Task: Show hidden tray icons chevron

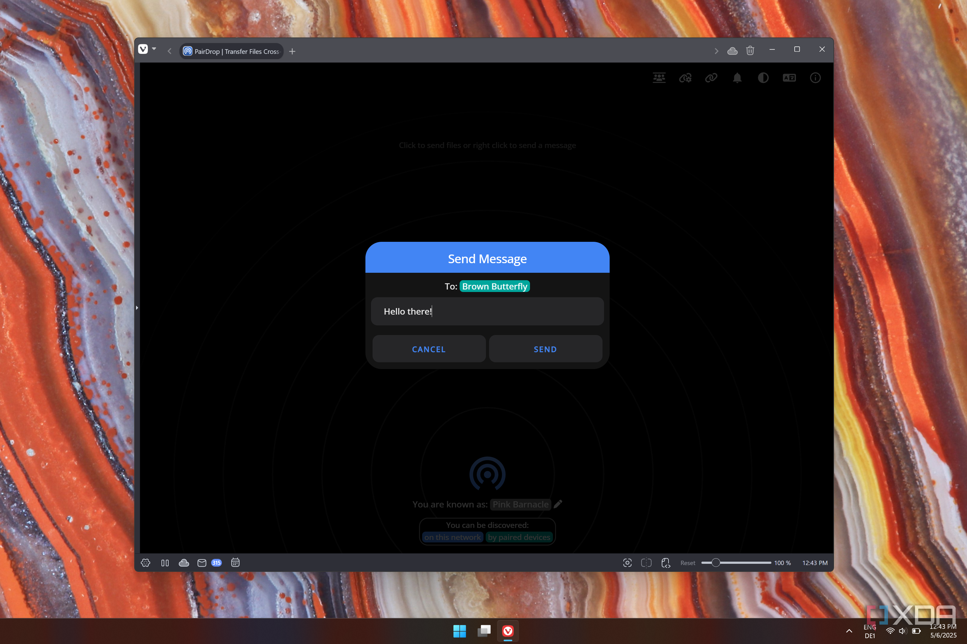Action: click(849, 631)
